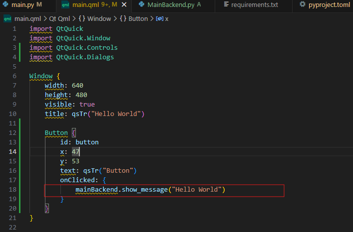Click QML icon in the breadcrumb bar

point(7,19)
